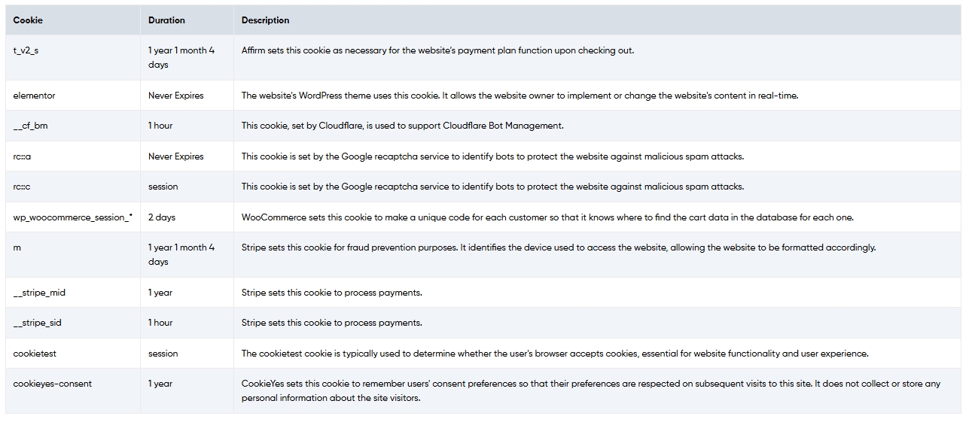Select the cookietest cookie name
Image resolution: width=969 pixels, height=422 pixels.
tap(32, 354)
